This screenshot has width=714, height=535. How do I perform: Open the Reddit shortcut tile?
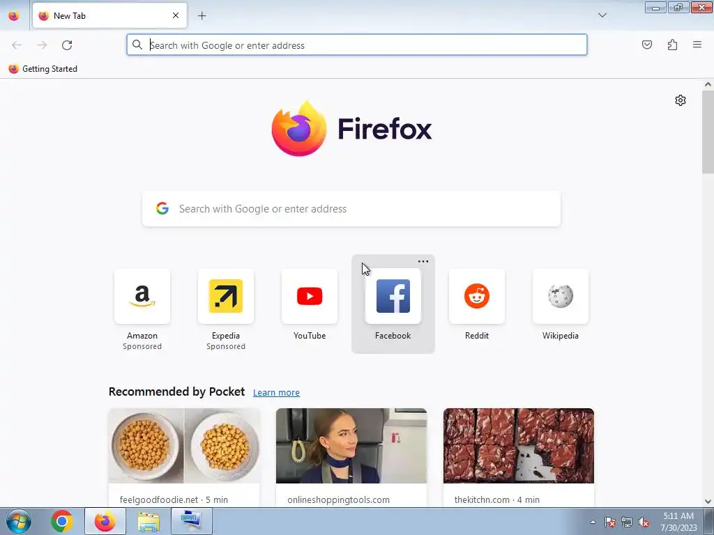pos(477,305)
